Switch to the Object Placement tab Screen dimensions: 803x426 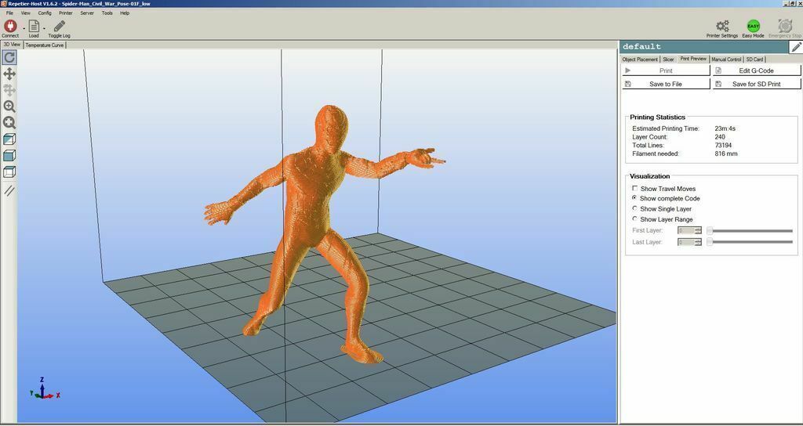coord(640,60)
